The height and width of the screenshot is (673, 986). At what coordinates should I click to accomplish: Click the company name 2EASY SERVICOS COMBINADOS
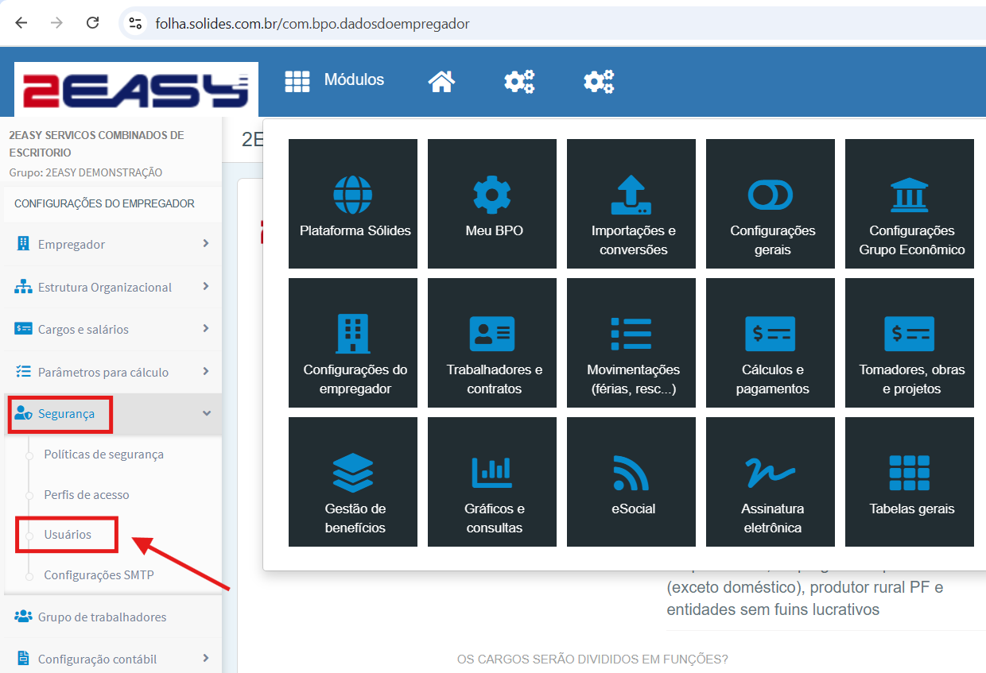tap(96, 143)
